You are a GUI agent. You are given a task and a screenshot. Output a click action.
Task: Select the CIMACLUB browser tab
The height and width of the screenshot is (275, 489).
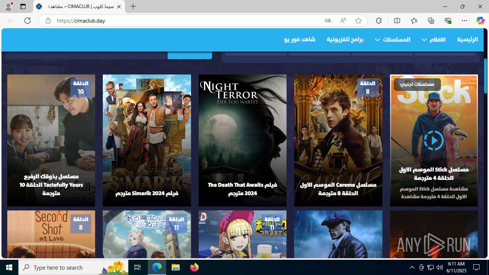[x=79, y=6]
